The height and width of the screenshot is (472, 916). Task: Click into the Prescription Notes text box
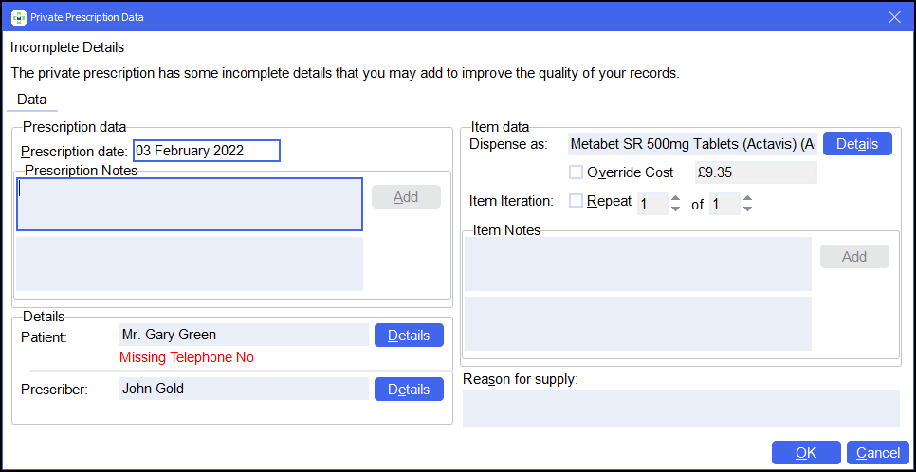[x=190, y=204]
